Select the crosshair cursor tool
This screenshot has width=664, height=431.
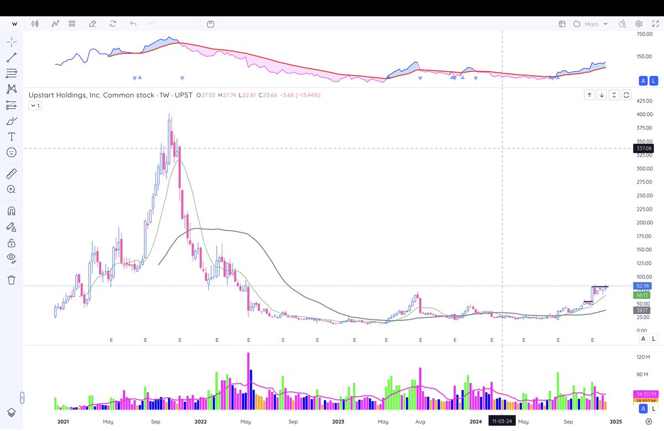[12, 42]
